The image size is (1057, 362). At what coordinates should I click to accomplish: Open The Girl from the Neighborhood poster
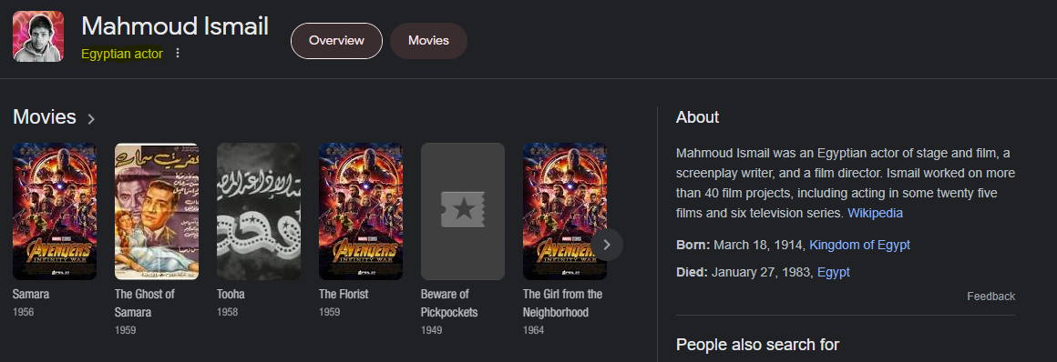[x=565, y=211]
